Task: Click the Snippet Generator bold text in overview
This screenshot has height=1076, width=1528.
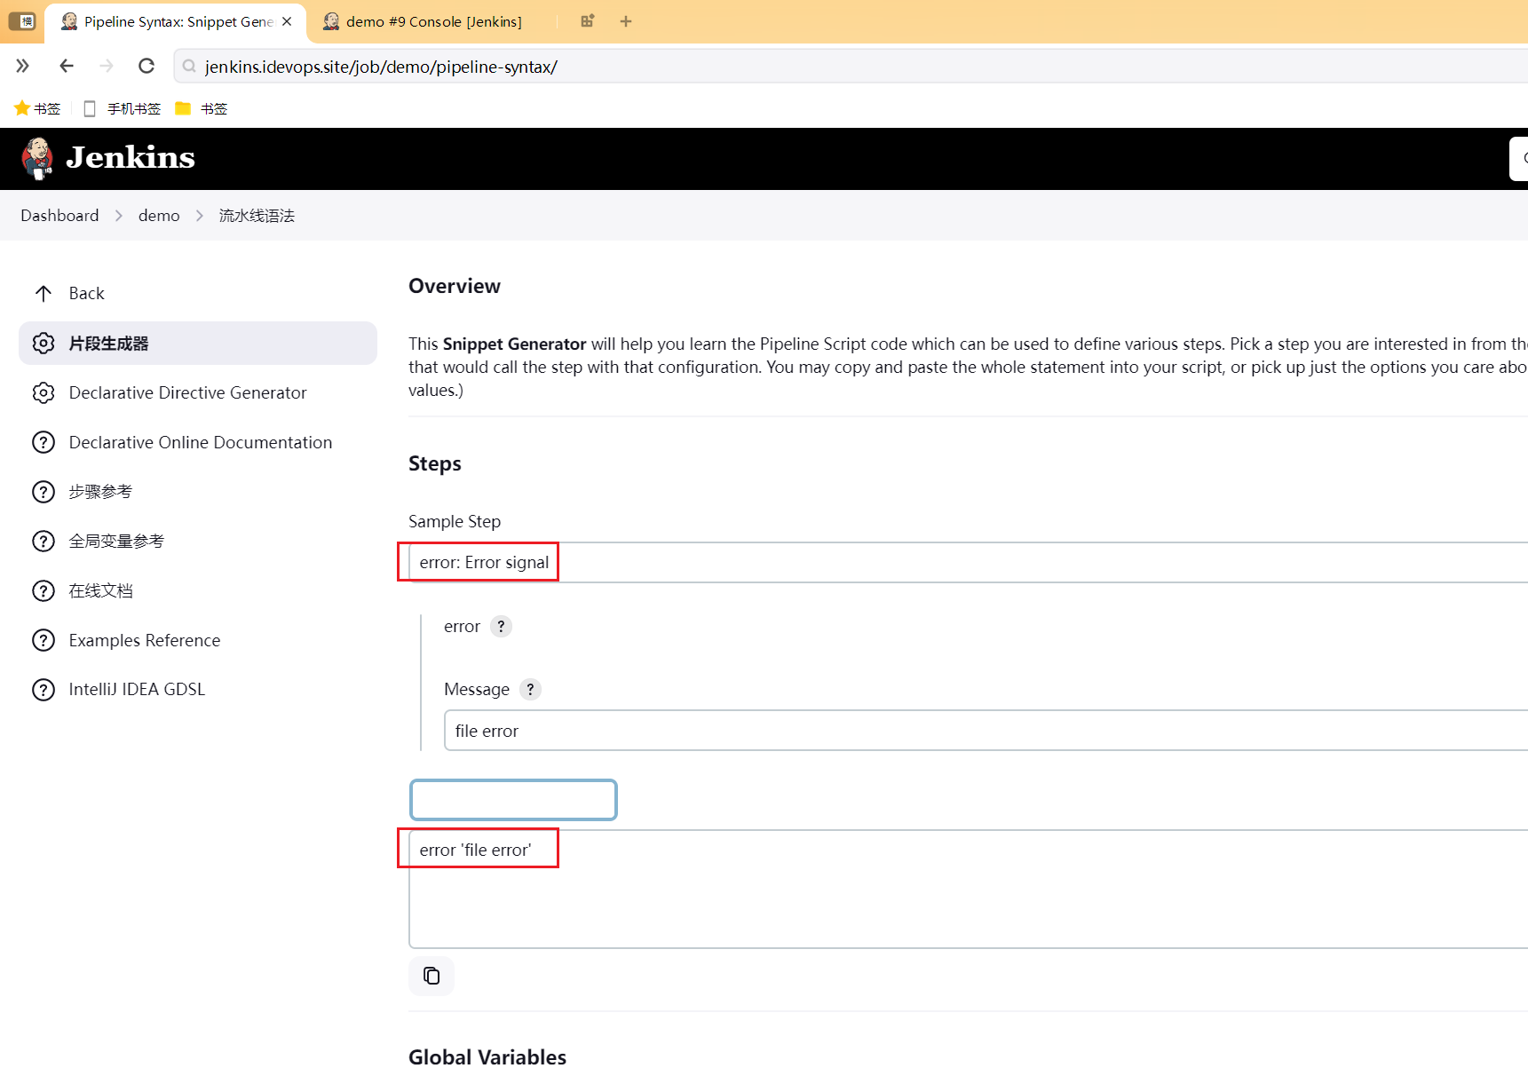Action: point(514,344)
